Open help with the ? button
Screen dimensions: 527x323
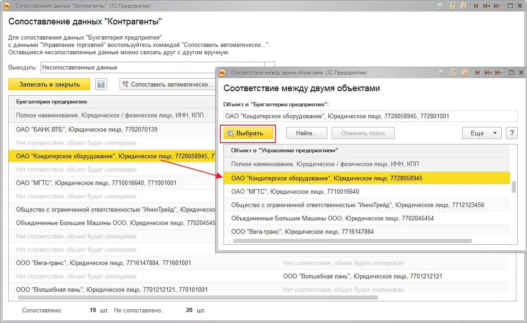[x=512, y=133]
